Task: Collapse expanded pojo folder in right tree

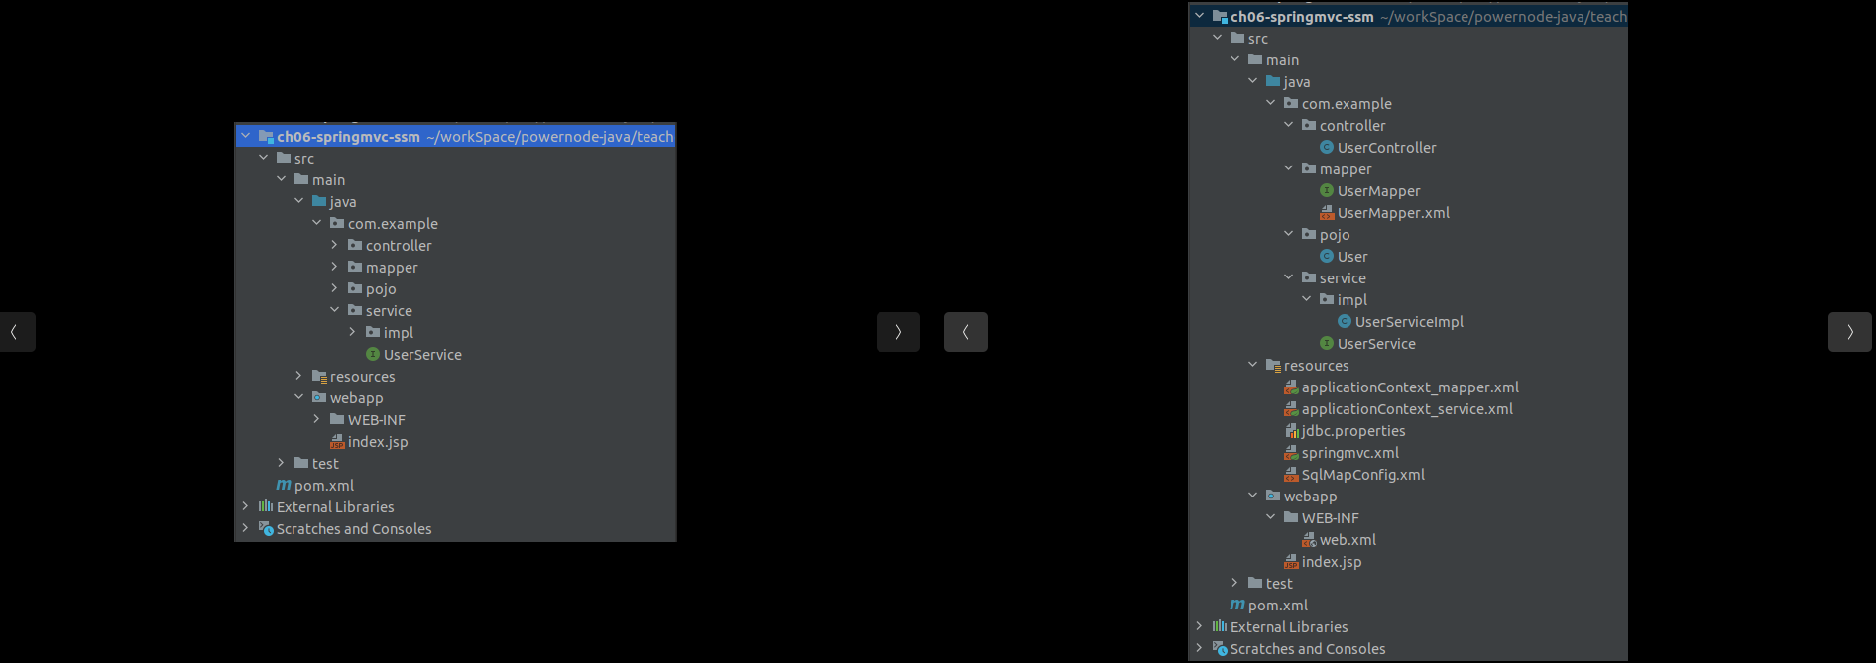Action: (1288, 234)
